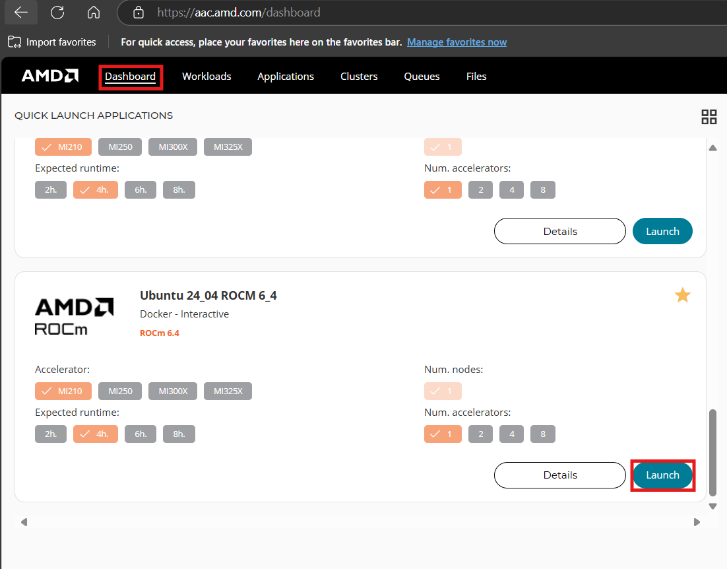Set 8 accelerators for Ubuntu 24_04 ROCM 6_4
This screenshot has height=569, width=727.
[x=543, y=434]
